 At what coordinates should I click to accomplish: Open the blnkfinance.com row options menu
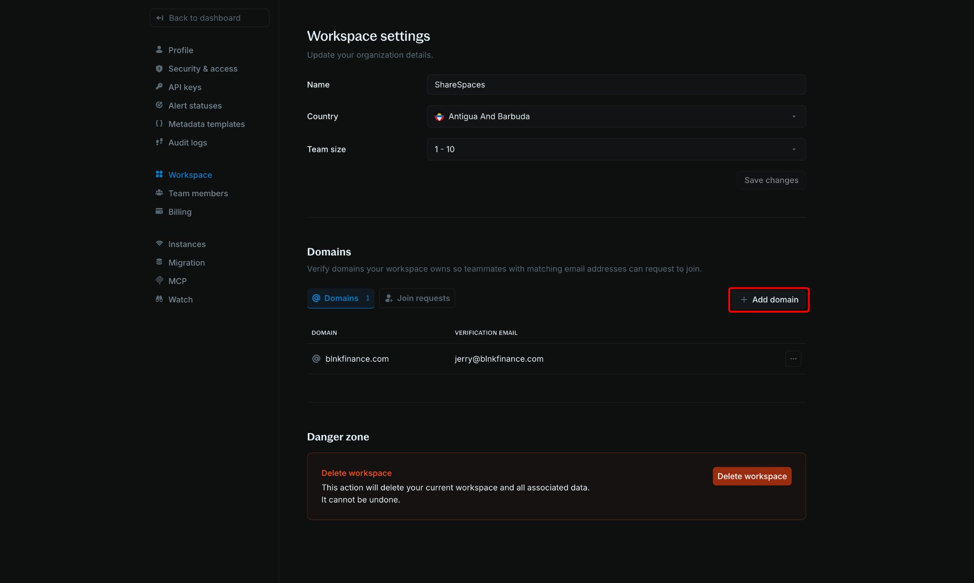coord(793,359)
